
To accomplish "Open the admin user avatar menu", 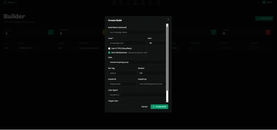I will coord(264,2).
